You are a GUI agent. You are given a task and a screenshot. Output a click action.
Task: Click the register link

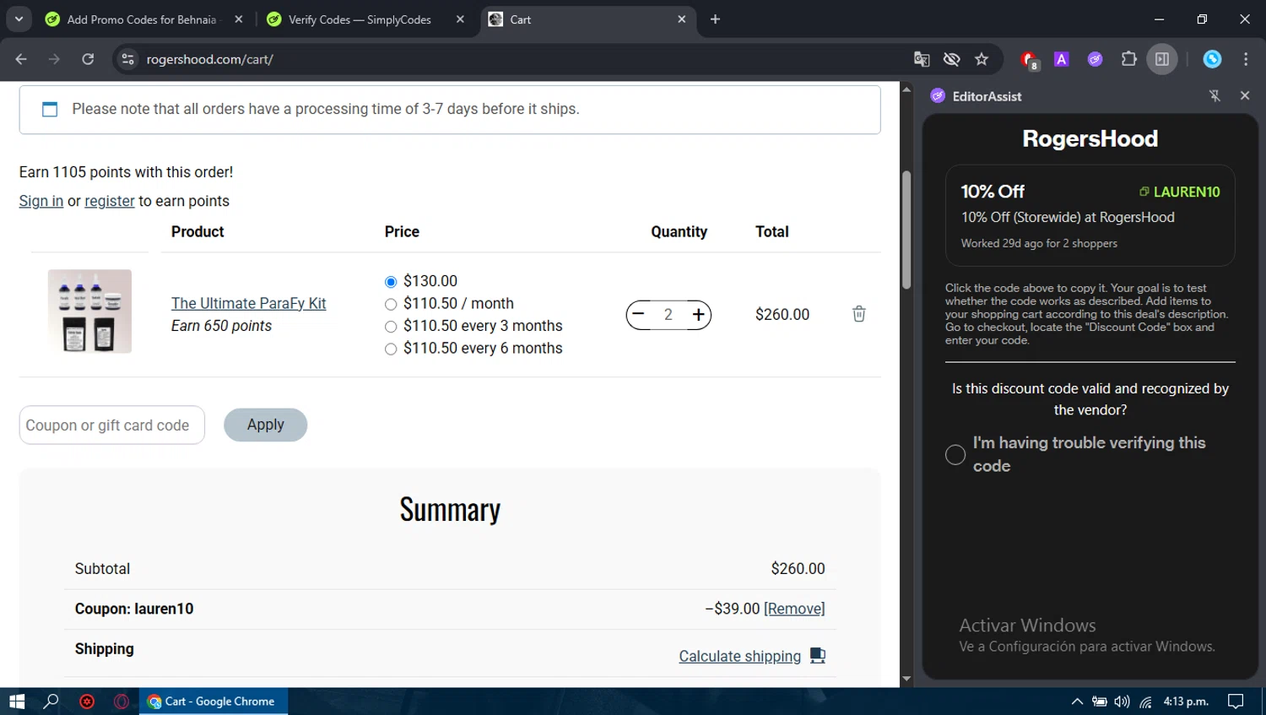(x=110, y=201)
